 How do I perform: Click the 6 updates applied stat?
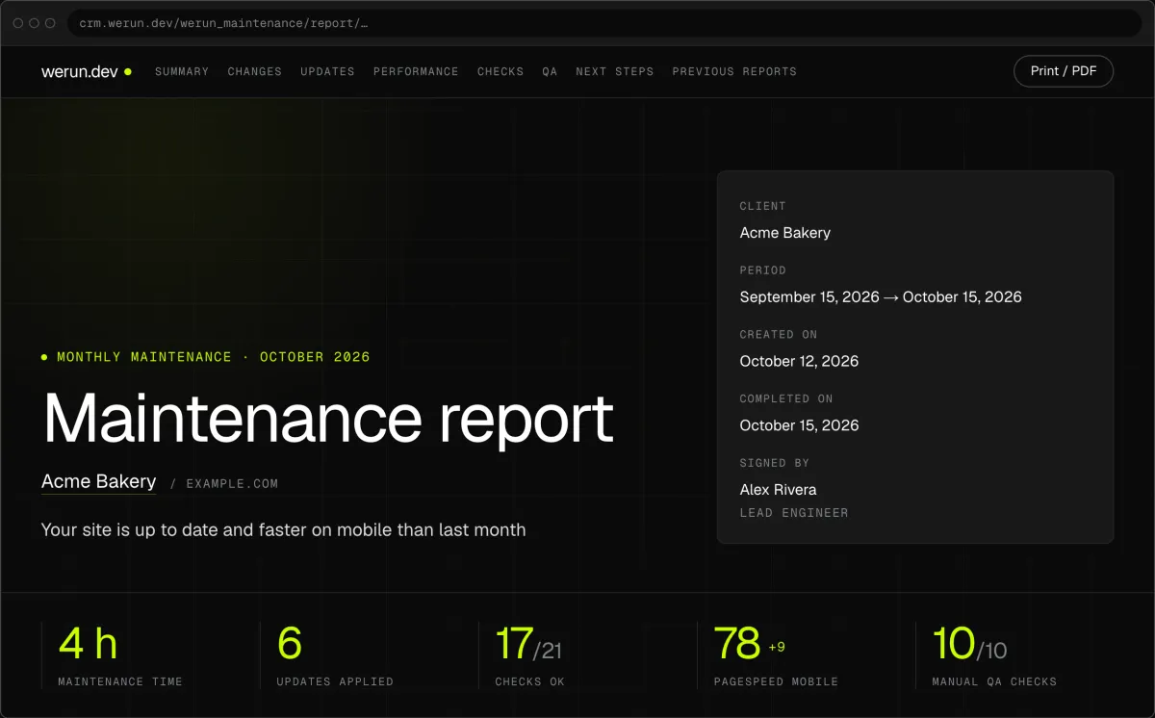click(x=290, y=644)
